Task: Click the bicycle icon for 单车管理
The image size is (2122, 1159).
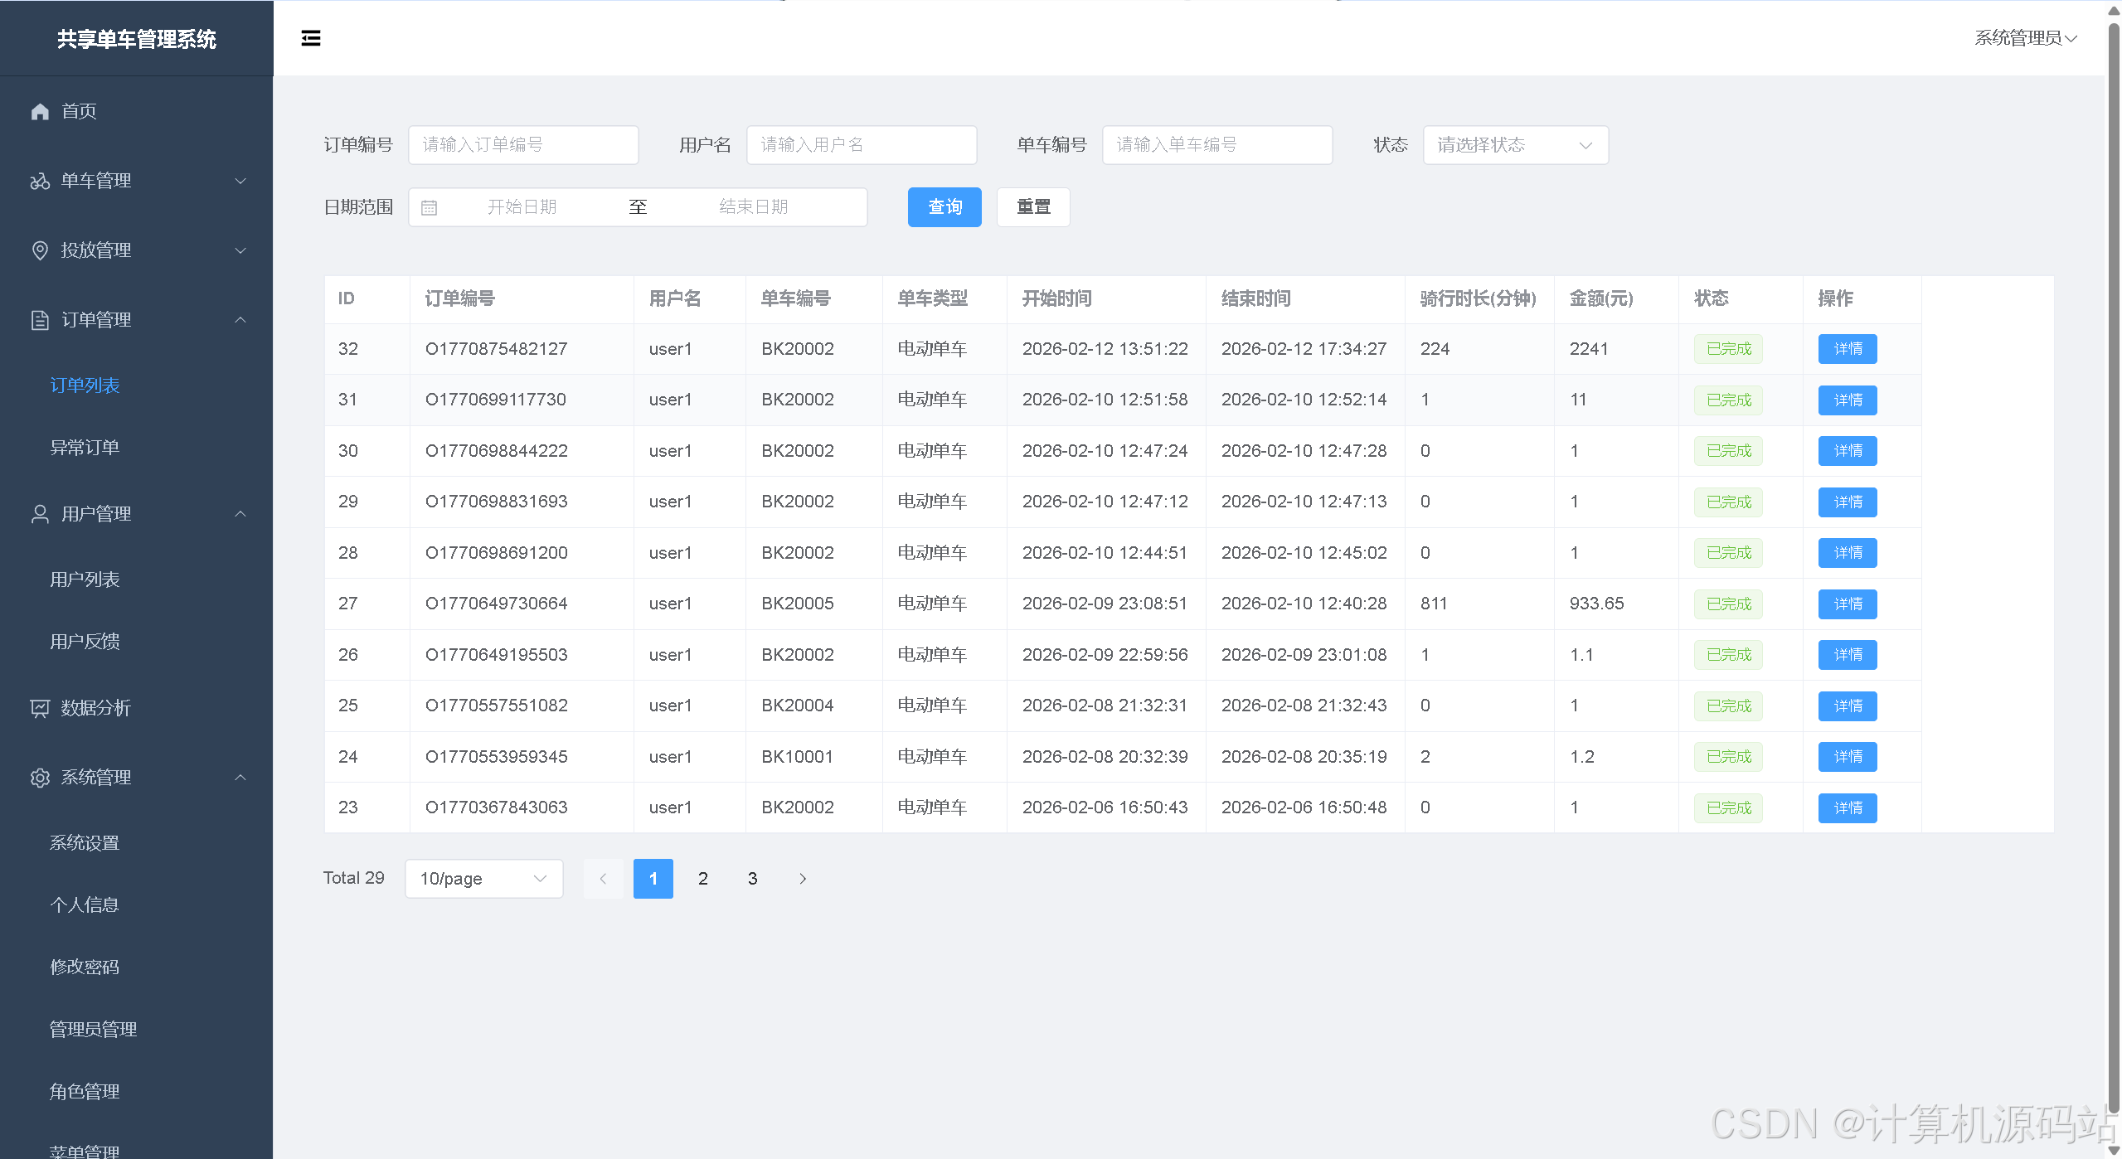Action: [40, 181]
